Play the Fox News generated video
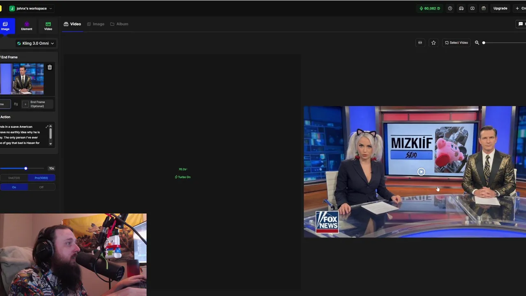 421,172
